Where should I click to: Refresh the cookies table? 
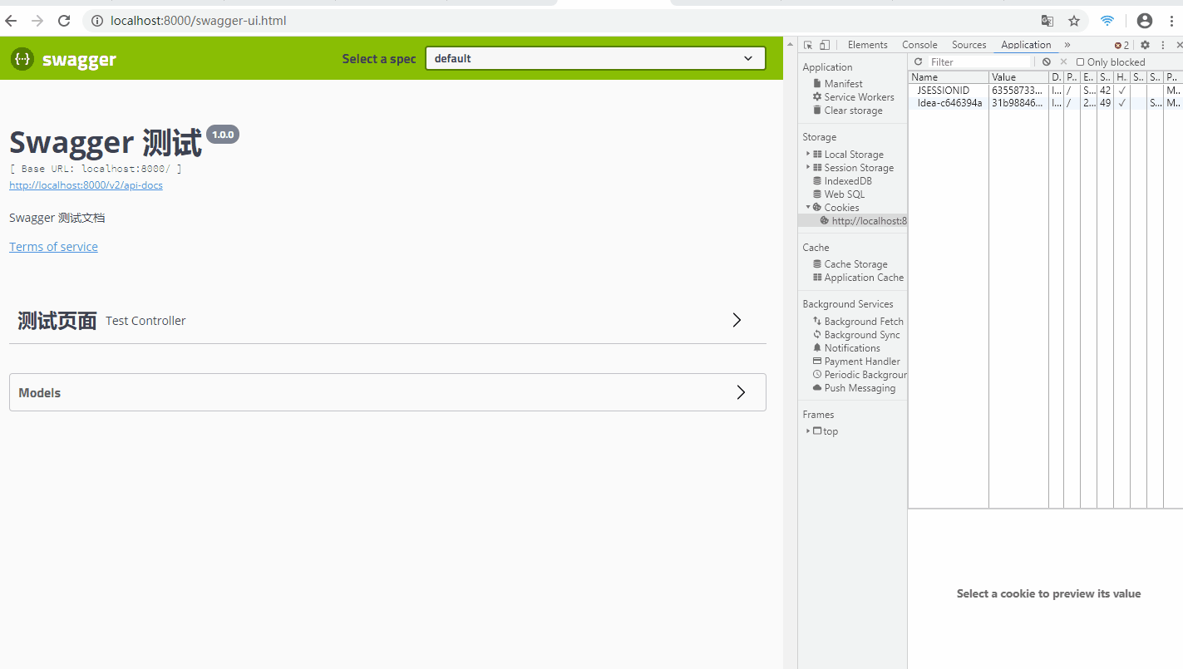click(918, 61)
